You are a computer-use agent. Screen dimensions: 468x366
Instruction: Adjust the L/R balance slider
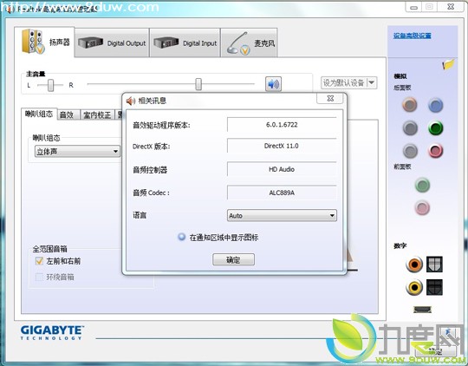(x=51, y=85)
